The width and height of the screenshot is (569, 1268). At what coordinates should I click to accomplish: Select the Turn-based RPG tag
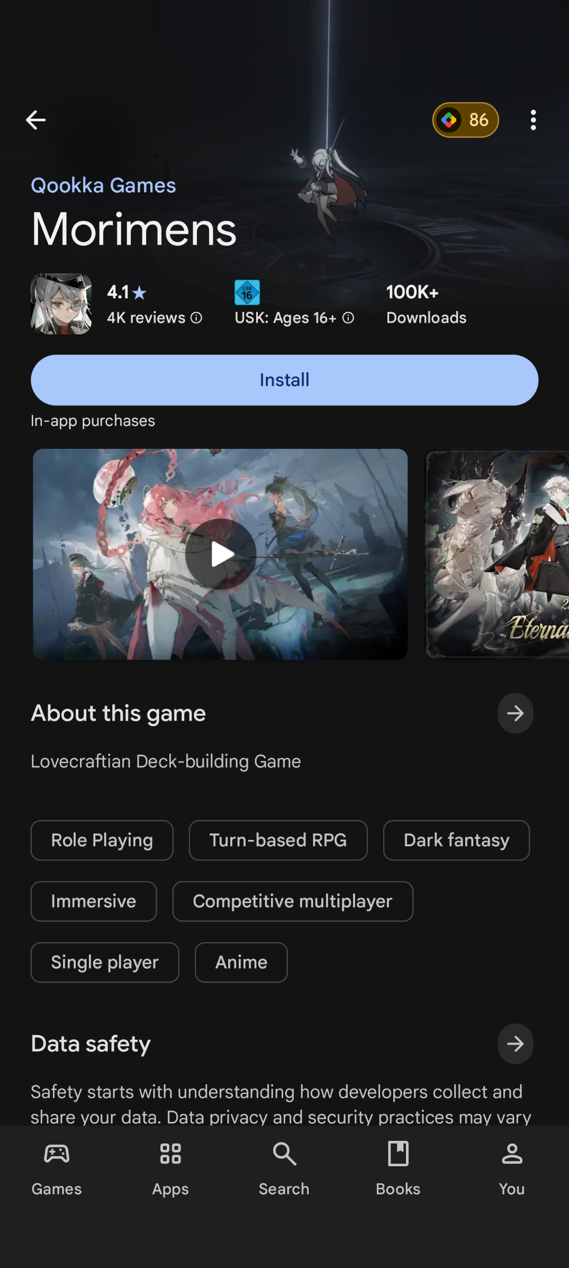point(278,840)
